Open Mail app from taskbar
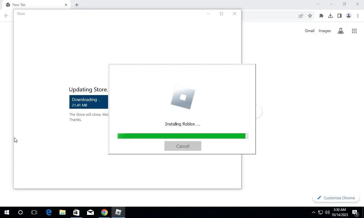364x218 pixels. click(90, 212)
